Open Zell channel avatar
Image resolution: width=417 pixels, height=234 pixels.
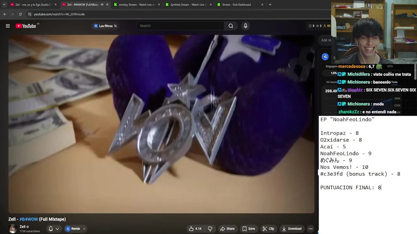click(x=13, y=229)
